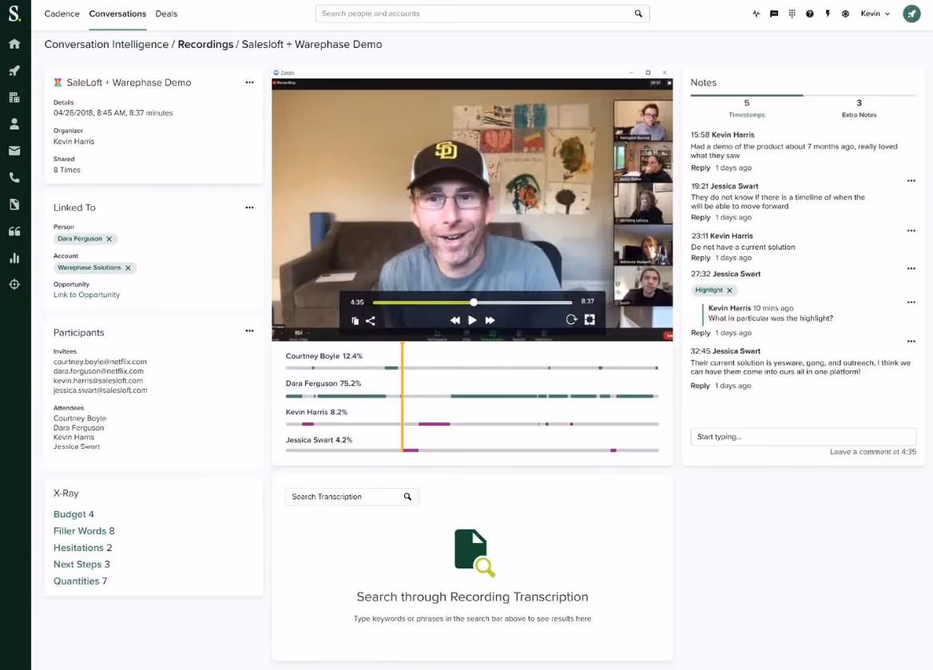933x670 pixels.
Task: Open options for 19:21 Jessica Swart note
Action: [x=911, y=181]
